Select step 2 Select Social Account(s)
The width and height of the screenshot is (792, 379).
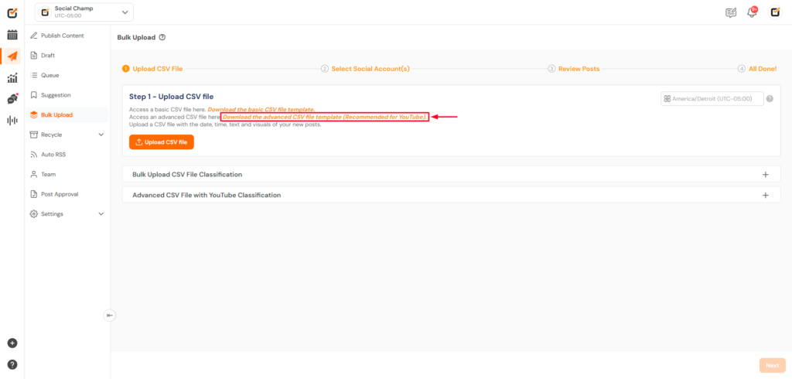[365, 69]
